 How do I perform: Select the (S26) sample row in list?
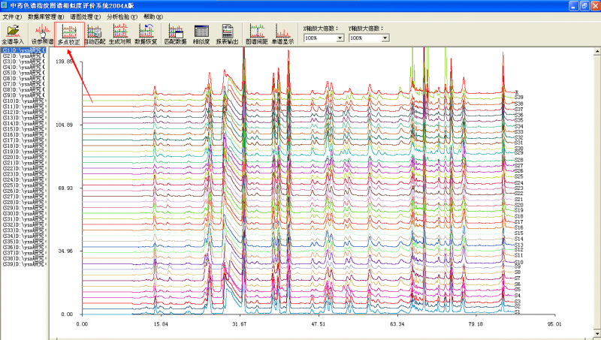point(23,191)
